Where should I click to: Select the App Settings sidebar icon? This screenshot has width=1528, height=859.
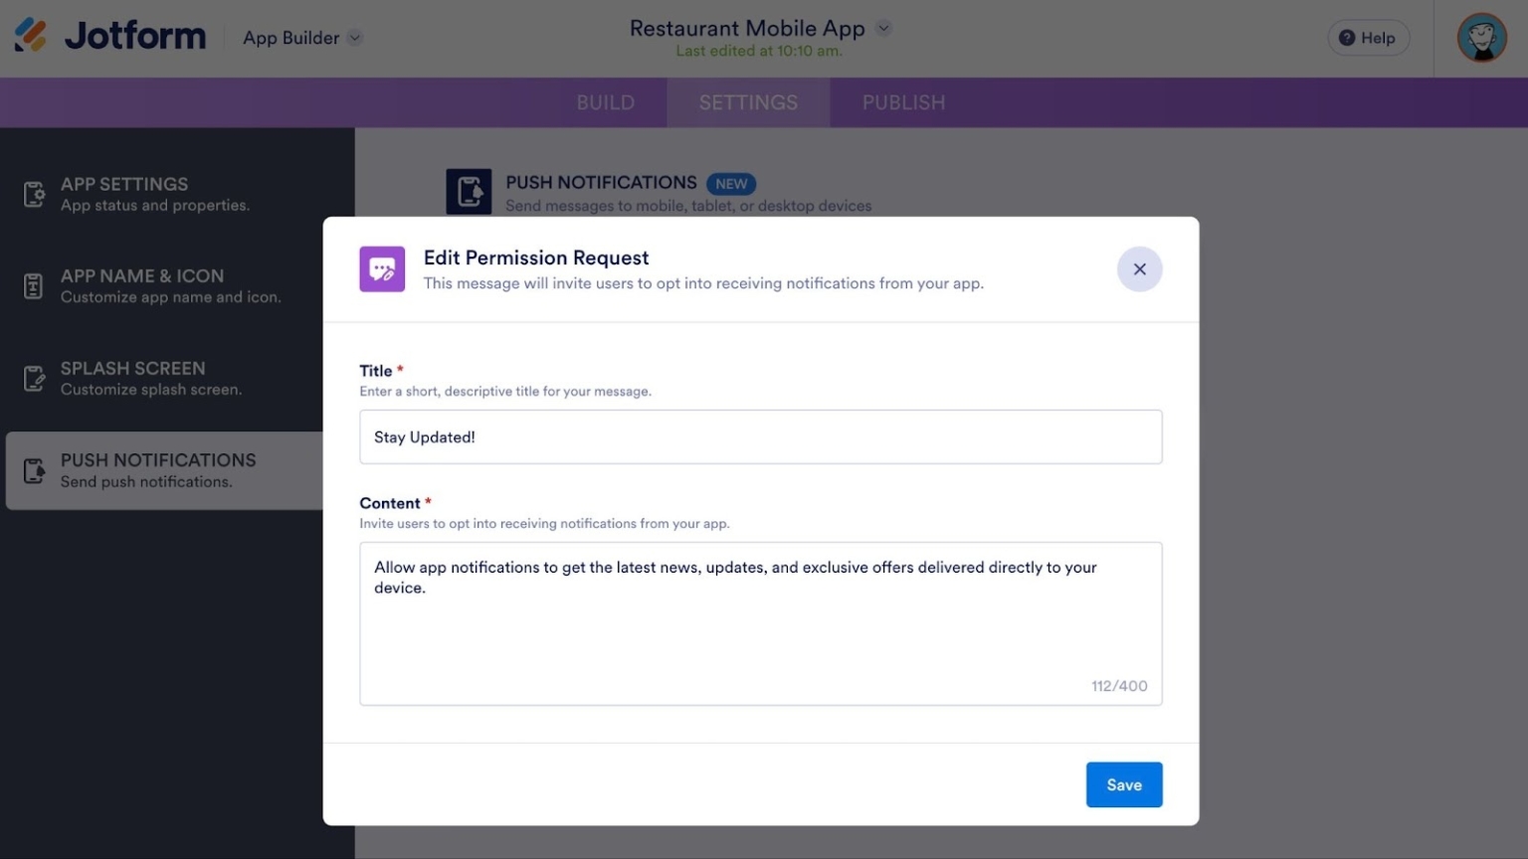tap(32, 193)
